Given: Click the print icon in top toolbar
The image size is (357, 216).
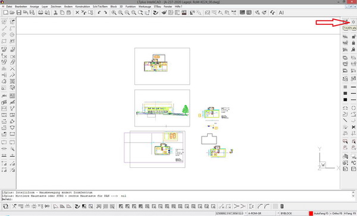Looking at the screenshot, I should coord(40,12).
